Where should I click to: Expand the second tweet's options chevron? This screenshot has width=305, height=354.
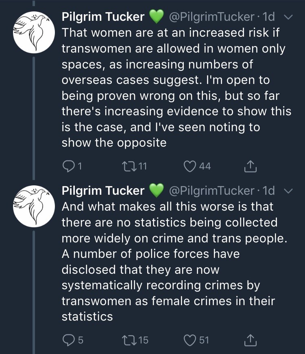288,191
